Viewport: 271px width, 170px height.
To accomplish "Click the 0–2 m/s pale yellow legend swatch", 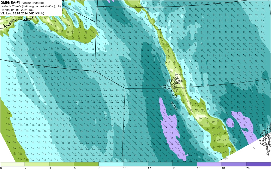I will click(x=12, y=164).
